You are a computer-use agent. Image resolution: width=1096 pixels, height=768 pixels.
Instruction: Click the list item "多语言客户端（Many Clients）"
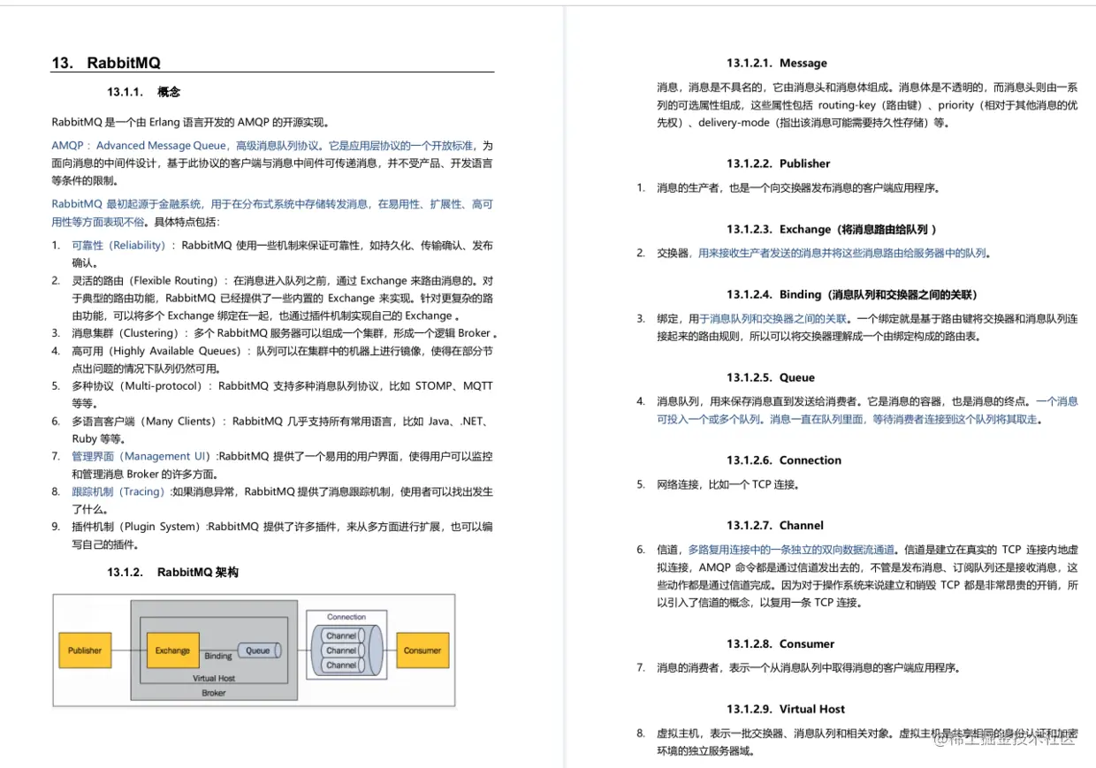click(x=144, y=422)
